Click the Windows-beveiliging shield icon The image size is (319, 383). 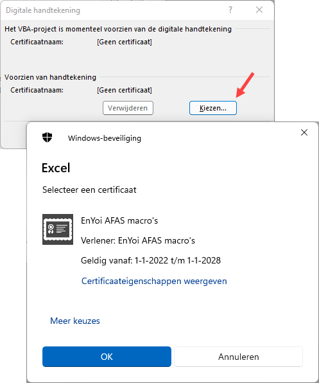[x=47, y=138]
